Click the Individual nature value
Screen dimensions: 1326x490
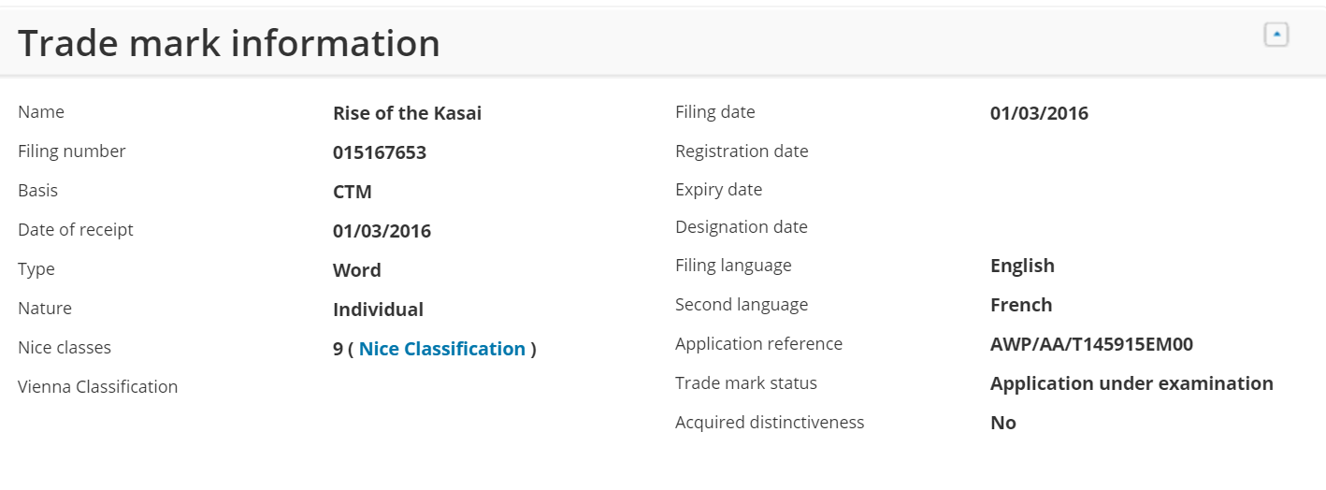[378, 310]
